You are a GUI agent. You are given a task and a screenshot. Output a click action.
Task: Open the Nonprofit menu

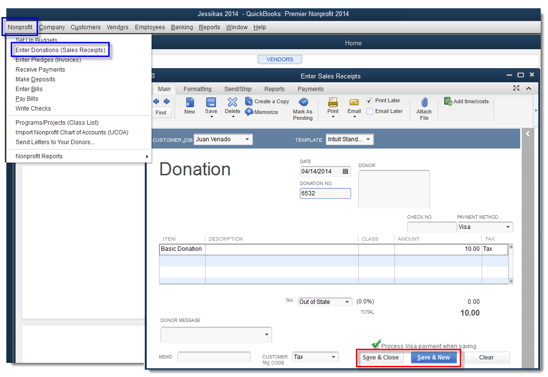click(20, 27)
